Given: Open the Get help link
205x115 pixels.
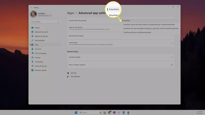Looking at the screenshot, I should click(x=73, y=73).
